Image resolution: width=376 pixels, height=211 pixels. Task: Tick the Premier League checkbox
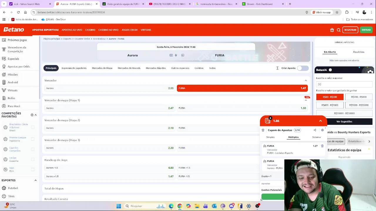[33, 139]
